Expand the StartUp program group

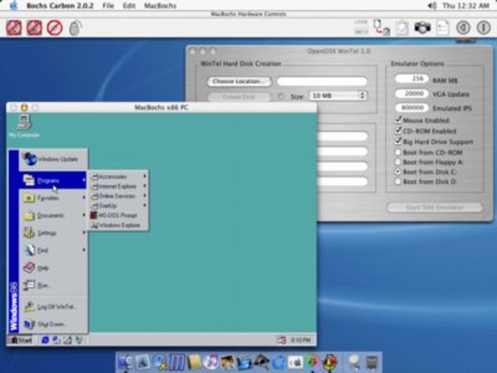pyautogui.click(x=118, y=206)
